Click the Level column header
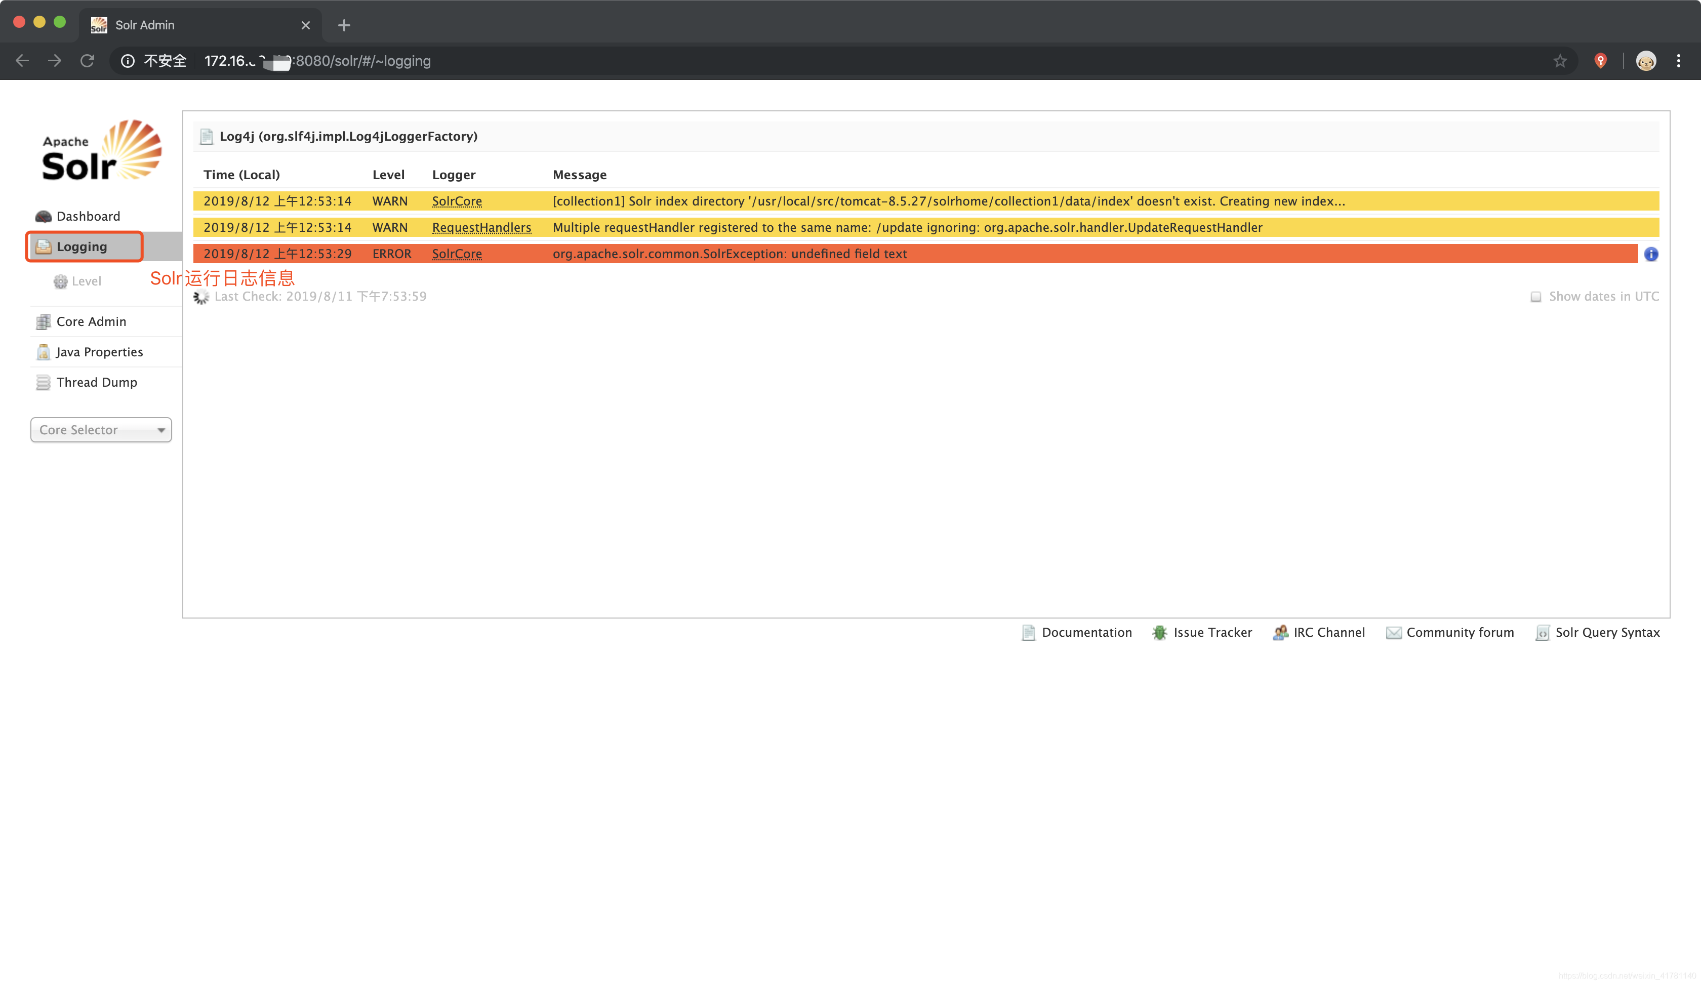The height and width of the screenshot is (985, 1701). 389,175
